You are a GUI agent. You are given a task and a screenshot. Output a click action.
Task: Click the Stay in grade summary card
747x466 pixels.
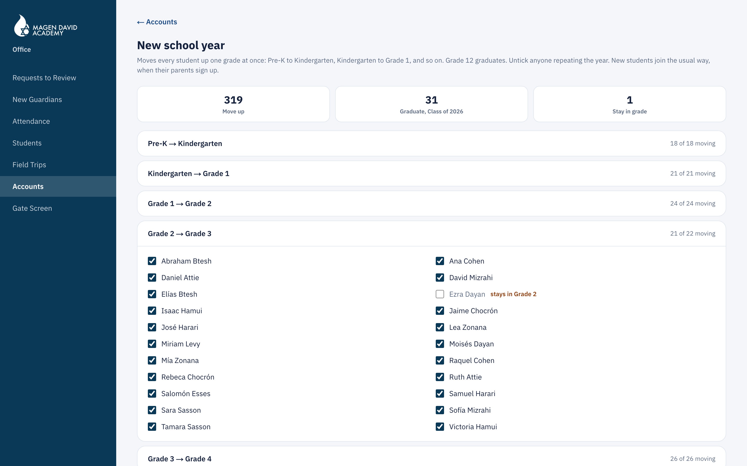[630, 104]
